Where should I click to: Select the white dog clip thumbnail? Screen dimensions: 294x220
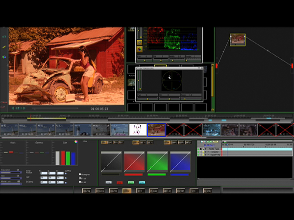click(138, 129)
